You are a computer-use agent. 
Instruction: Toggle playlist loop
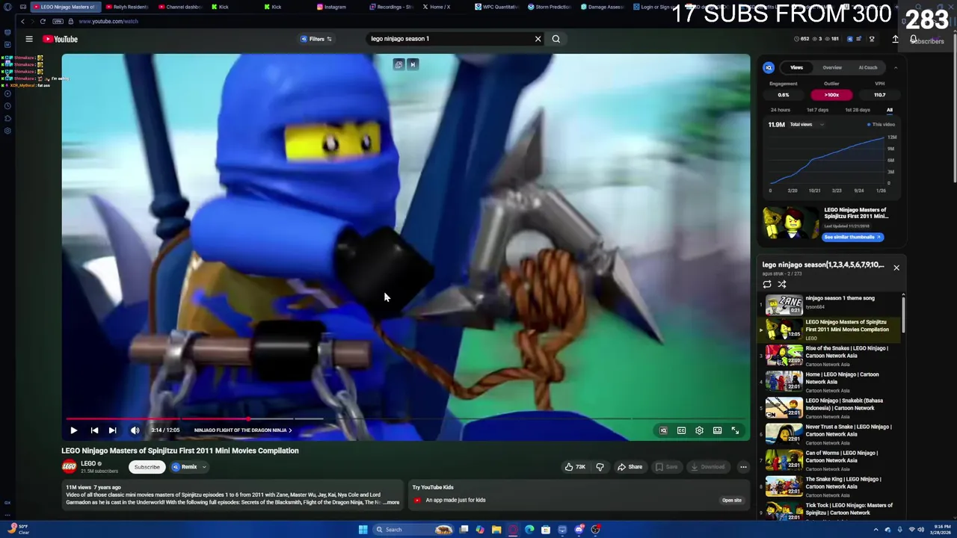pyautogui.click(x=767, y=284)
